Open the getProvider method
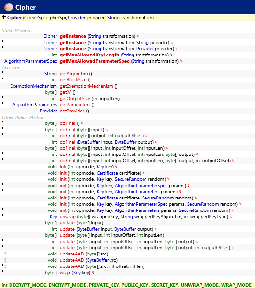Viewport: 255px width, 288px height. pos(72,111)
